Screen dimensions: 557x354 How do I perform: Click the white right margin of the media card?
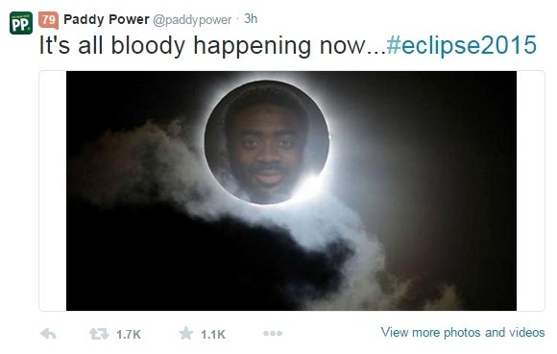530,191
